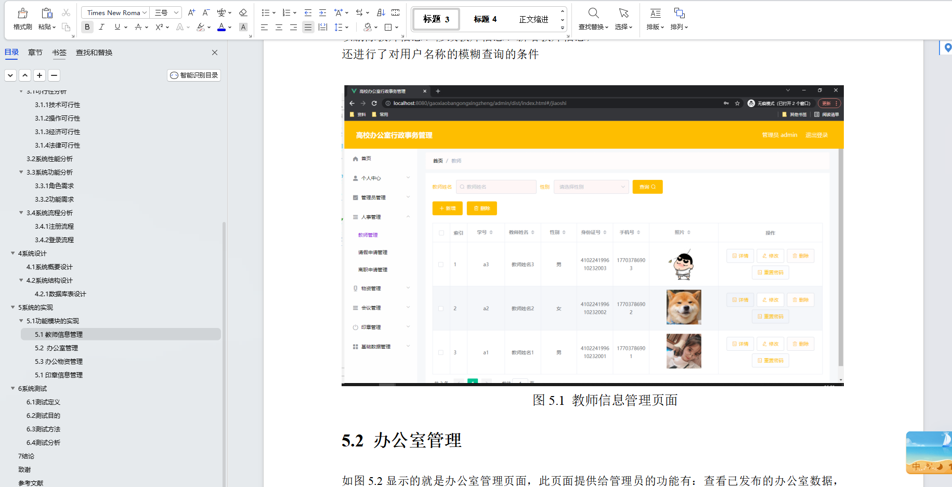Apply blue font color A
Screen dimensions: 952x487
(x=221, y=27)
